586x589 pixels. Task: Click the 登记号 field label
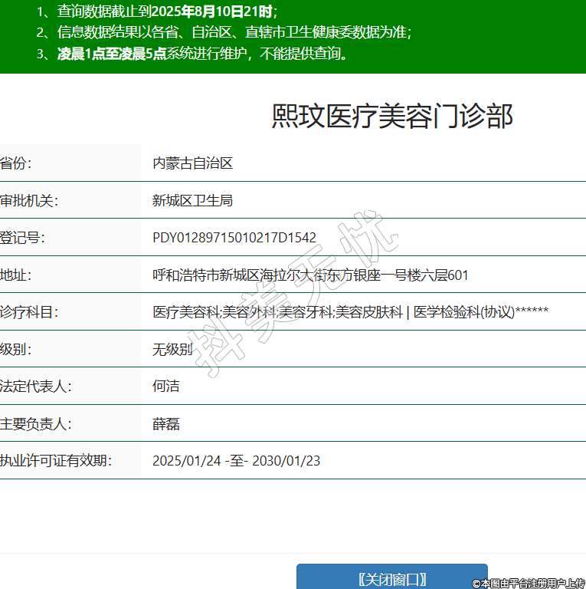(x=22, y=238)
